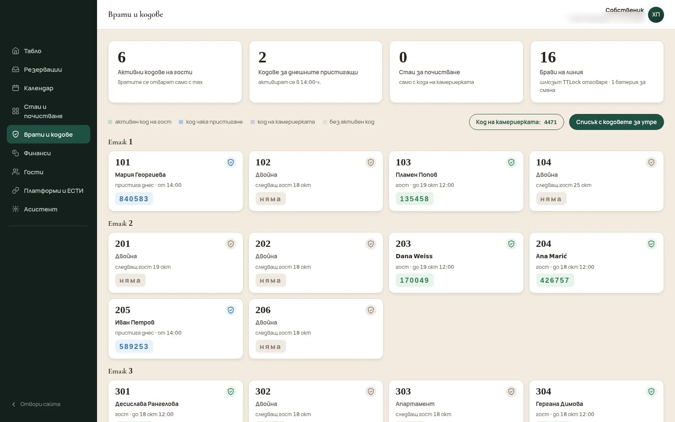Click code 135458 in room 103
675x422 pixels.
click(x=415, y=199)
